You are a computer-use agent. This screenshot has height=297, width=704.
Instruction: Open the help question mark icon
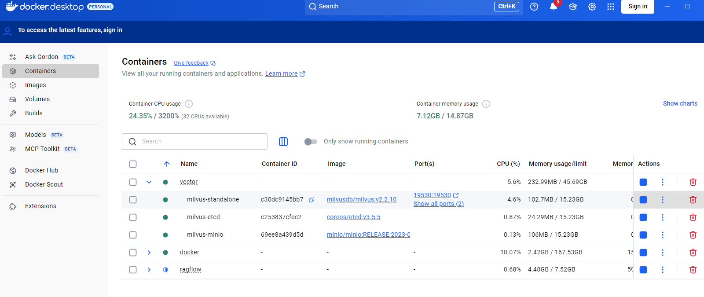534,7
